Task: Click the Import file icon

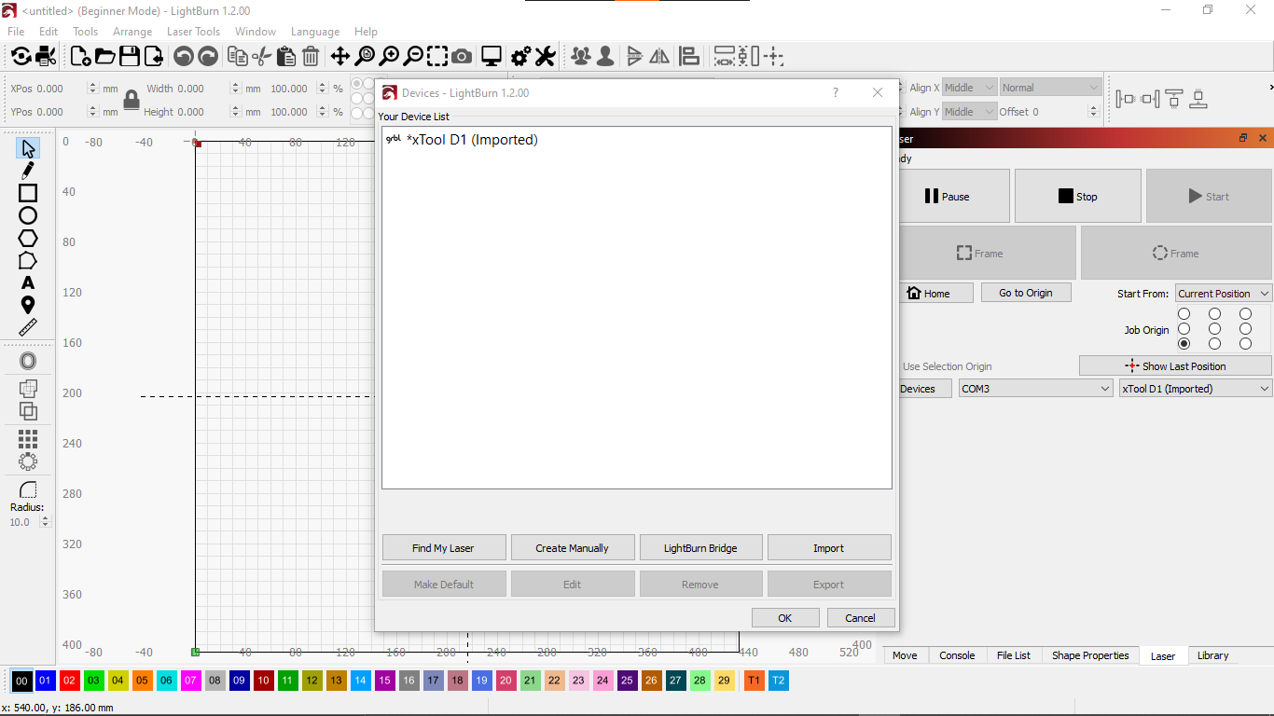Action: pyautogui.click(x=154, y=56)
